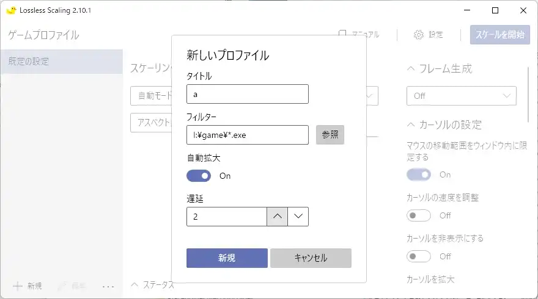
Task: Expand the ステータス section chevron
Action: coord(135,284)
